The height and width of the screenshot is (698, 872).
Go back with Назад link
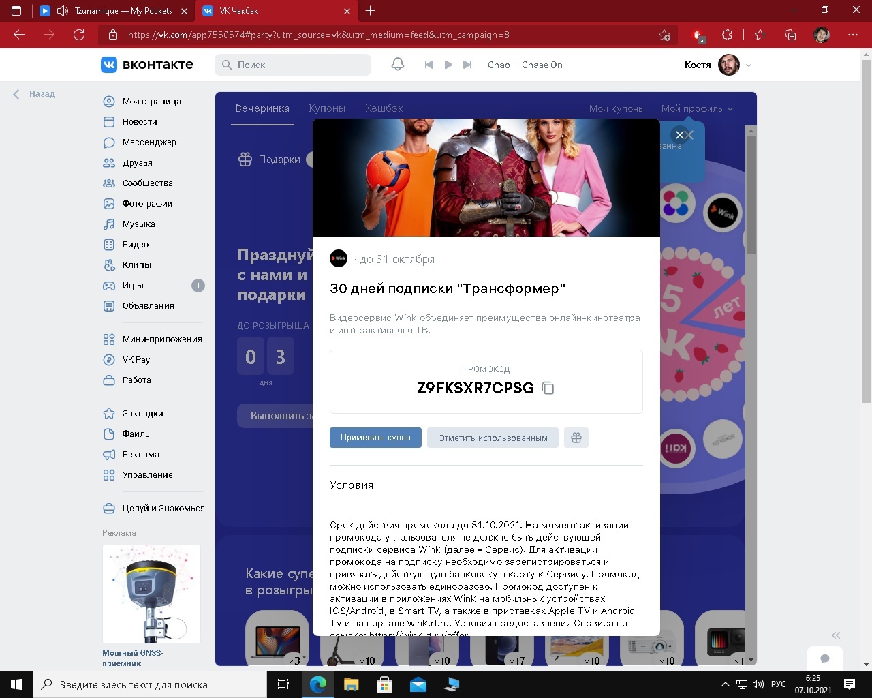click(34, 94)
